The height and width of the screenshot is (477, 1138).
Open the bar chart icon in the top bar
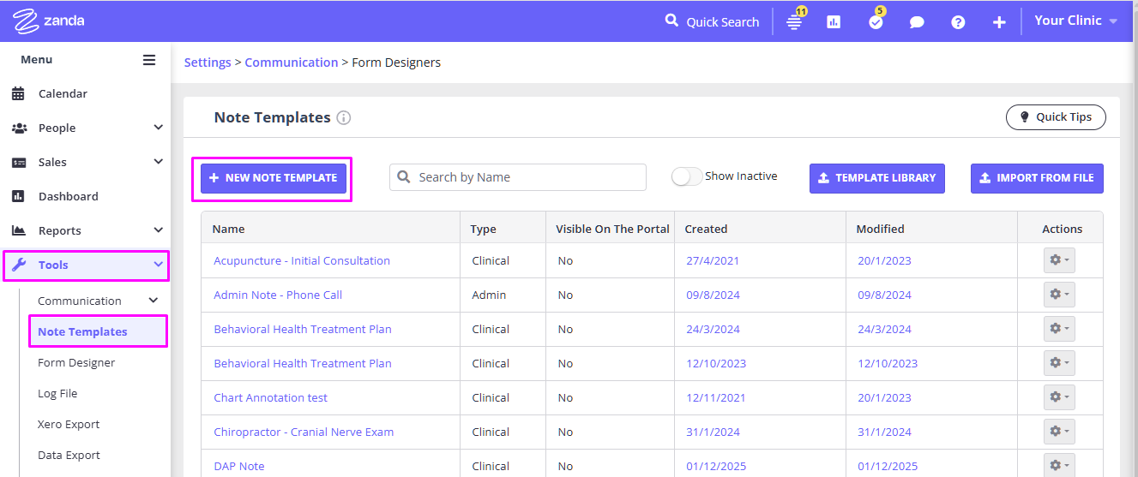834,22
